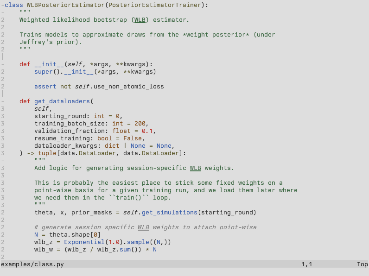The height and width of the screenshot is (276, 369).
Task: Click the validation_fraction value 0.1
Action: 147,131
